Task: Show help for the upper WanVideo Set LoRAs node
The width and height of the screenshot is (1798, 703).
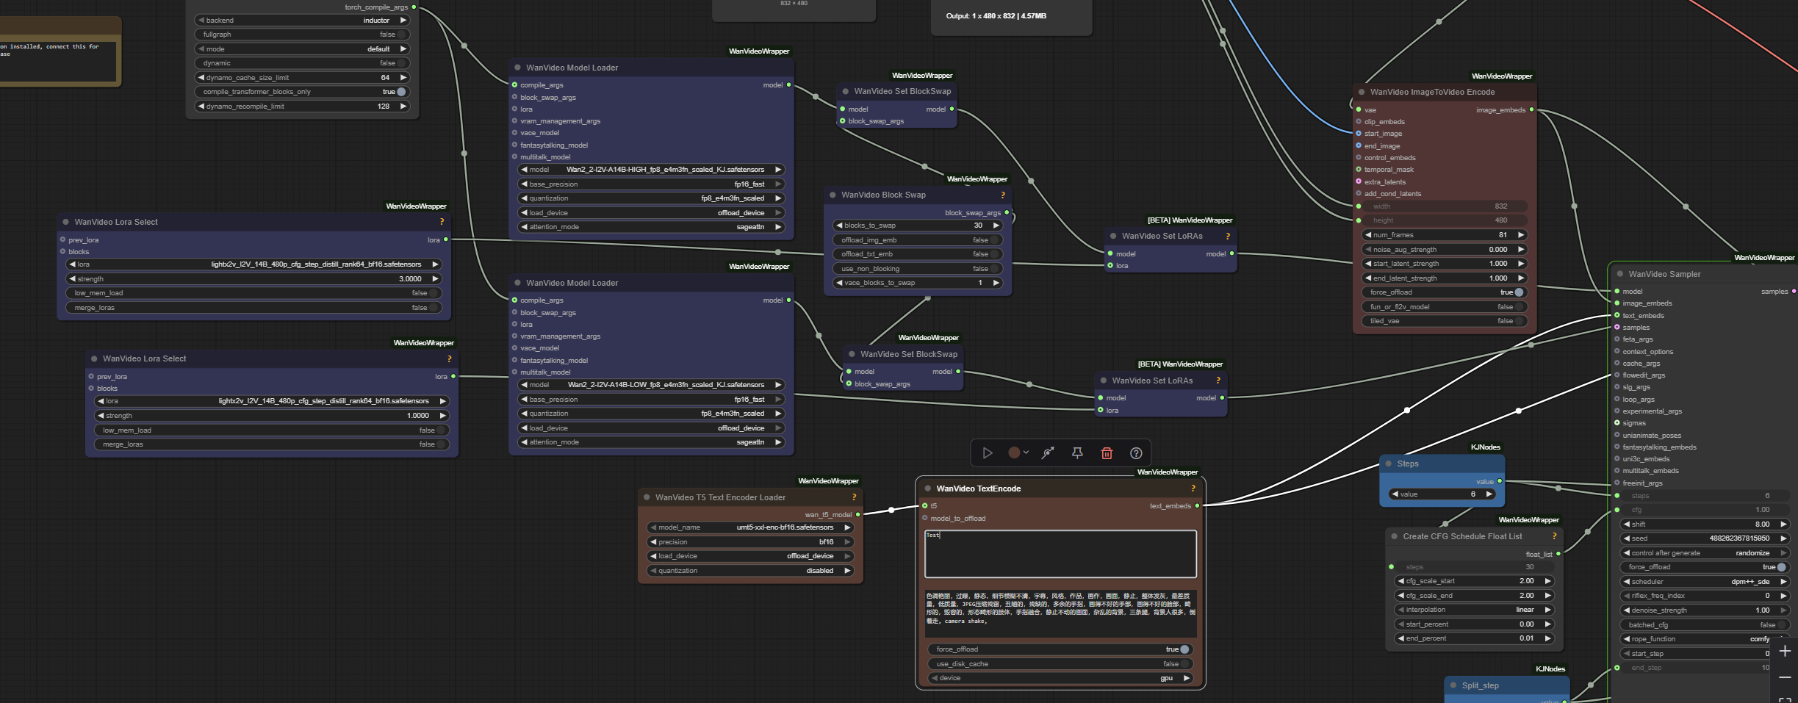Action: coord(1227,236)
